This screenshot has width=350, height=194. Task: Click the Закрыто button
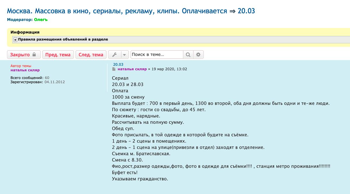(23, 54)
